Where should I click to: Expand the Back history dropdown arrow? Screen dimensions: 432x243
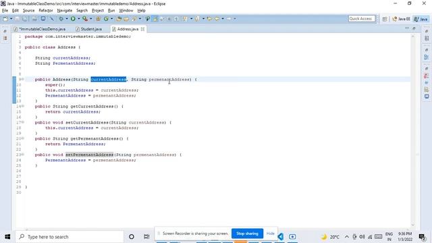coord(223,19)
